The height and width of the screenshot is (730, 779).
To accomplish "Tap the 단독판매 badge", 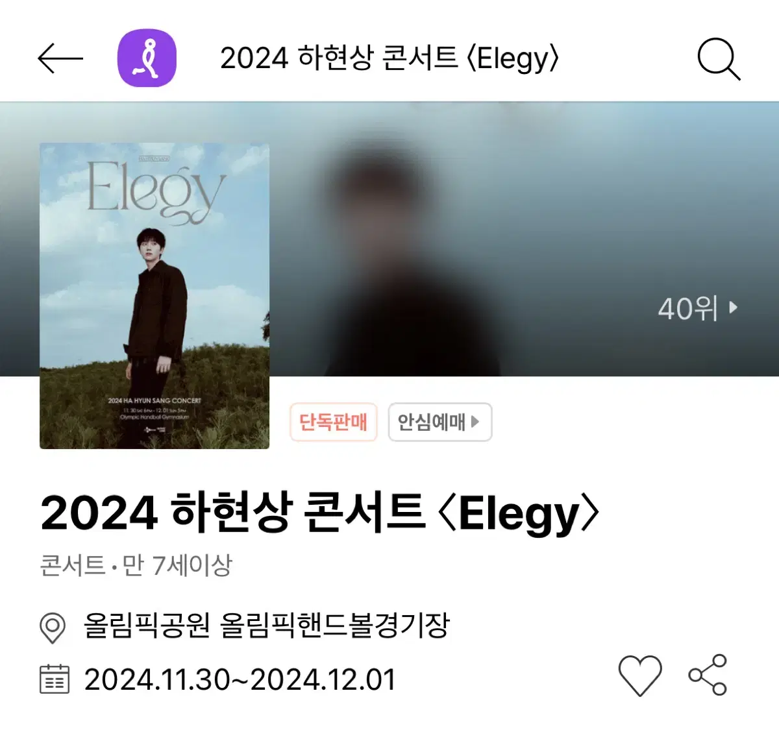I will 334,422.
